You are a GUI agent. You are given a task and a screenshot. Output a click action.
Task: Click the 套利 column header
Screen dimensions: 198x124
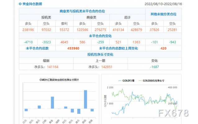coord(64,24)
